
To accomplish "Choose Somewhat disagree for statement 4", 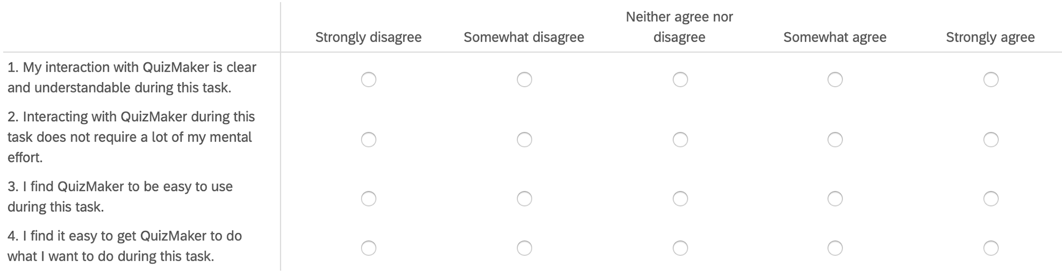I will 524,248.
